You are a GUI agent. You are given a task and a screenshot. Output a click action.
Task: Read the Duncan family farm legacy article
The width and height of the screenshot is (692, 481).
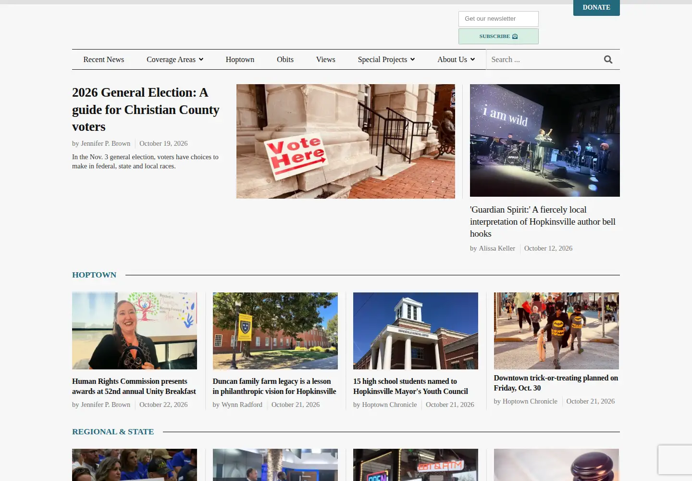coord(274,386)
